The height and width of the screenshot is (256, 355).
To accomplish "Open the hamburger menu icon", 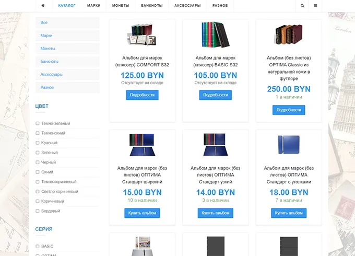I will [315, 6].
